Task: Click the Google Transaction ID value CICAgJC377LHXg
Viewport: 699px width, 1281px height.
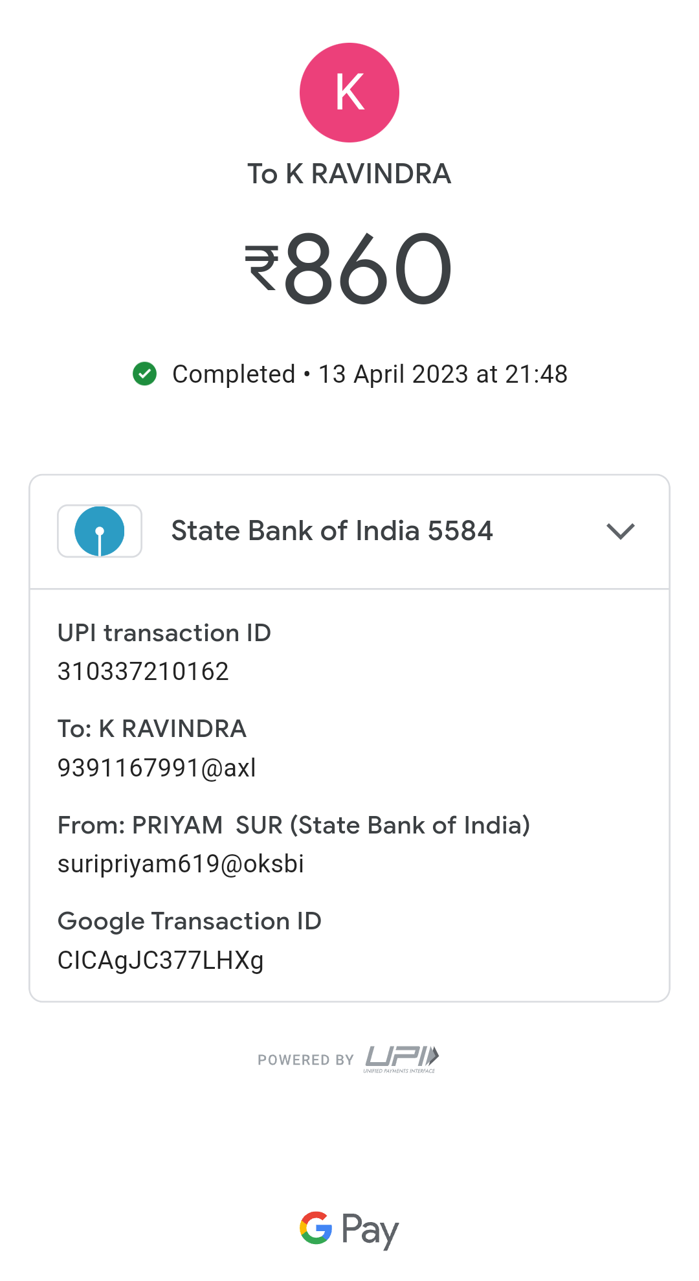Action: pos(161,960)
